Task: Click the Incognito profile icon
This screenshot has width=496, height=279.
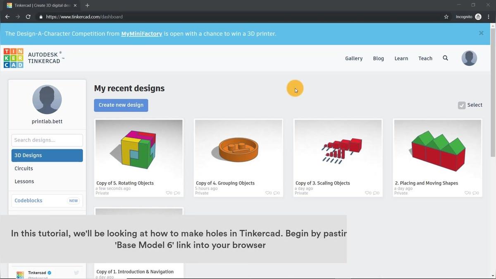Action: coord(478,17)
